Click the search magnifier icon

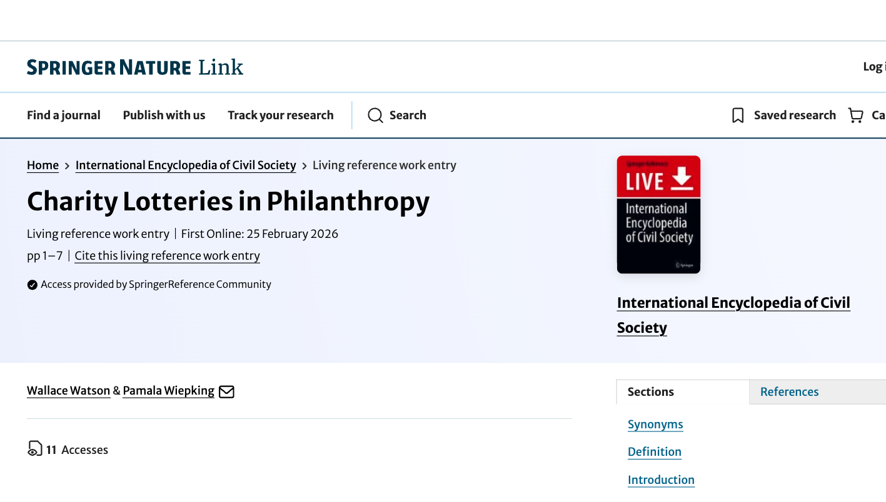375,116
